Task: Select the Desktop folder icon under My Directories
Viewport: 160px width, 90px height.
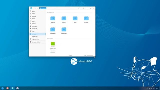Action: tap(53, 18)
